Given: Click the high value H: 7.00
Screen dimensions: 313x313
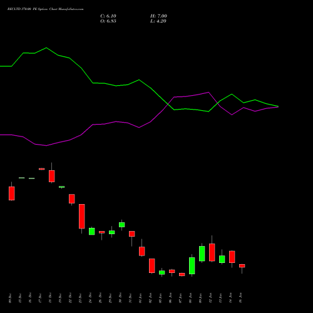Looking at the screenshot, I should pos(158,16).
